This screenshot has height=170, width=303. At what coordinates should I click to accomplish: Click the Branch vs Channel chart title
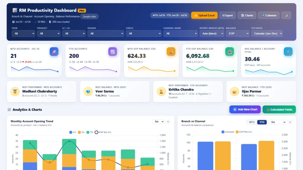point(193,121)
